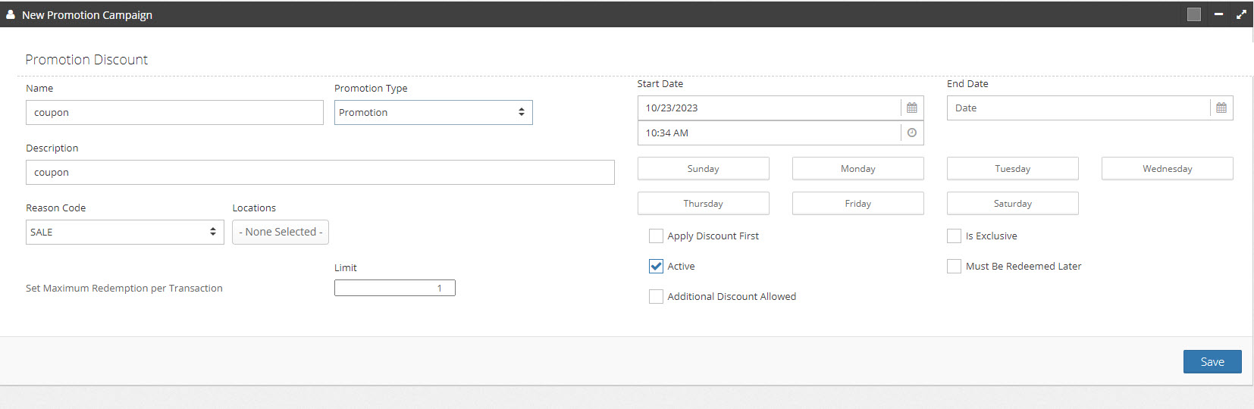Click the New Promotion Campaign title text

point(87,15)
